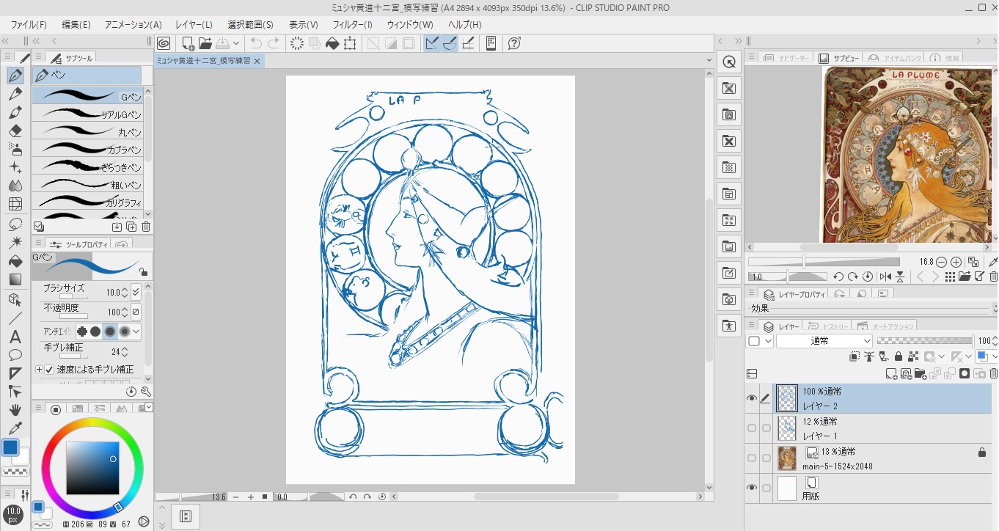Select the Lasso selection tool
The image size is (999, 531).
coord(15,224)
